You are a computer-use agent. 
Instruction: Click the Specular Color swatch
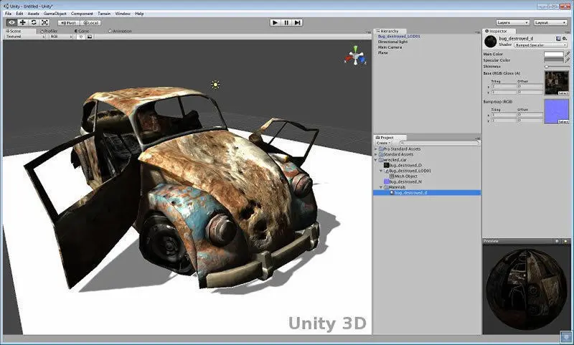(553, 60)
